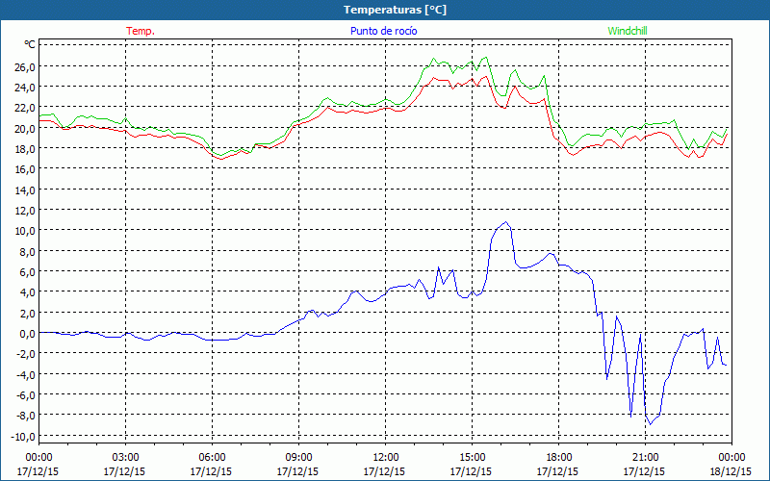Click the '17/12/15' date below '12:00'

tap(384, 471)
